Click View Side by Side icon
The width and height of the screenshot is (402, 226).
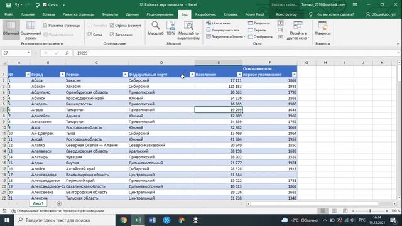(x=281, y=23)
